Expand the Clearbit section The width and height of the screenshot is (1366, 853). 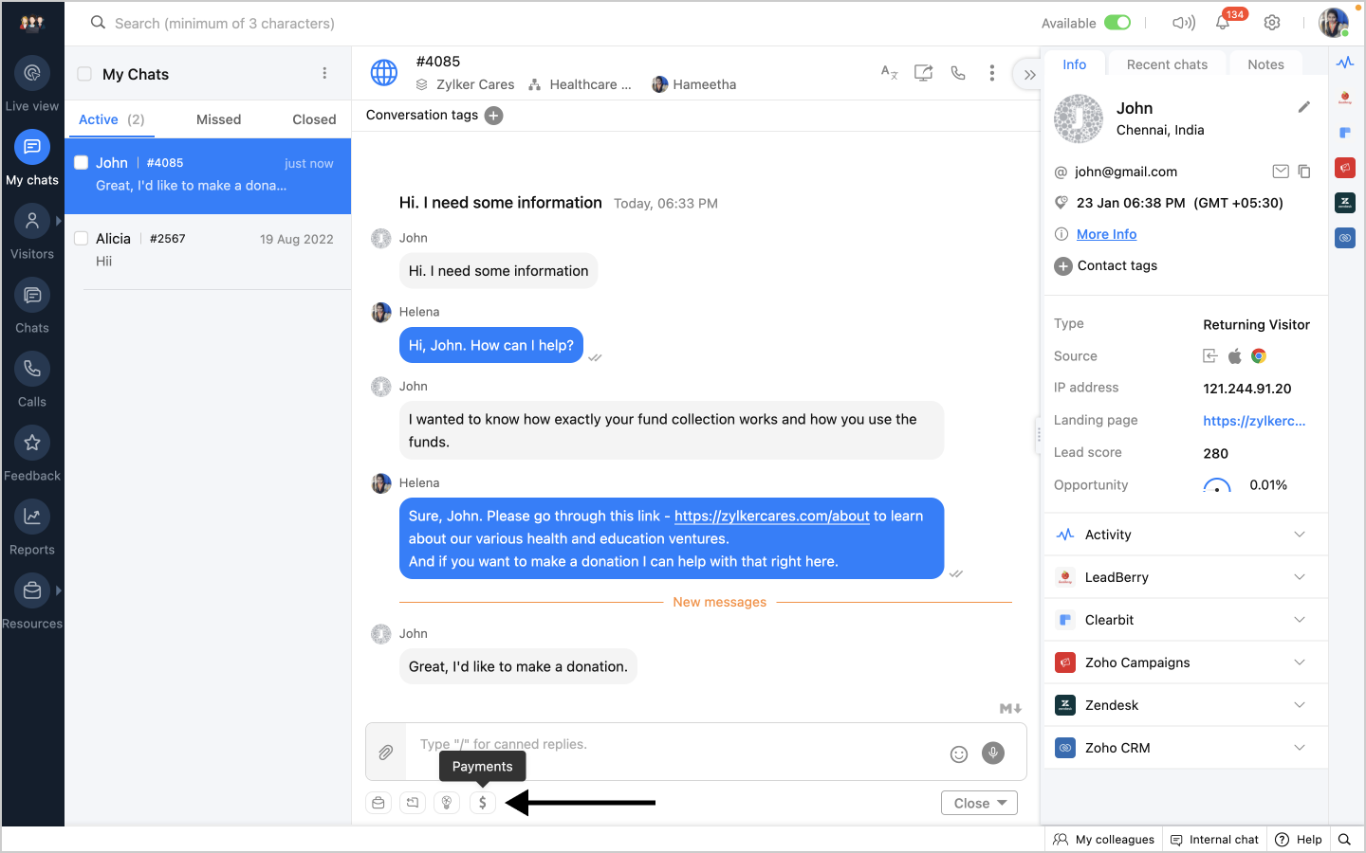pos(1185,620)
